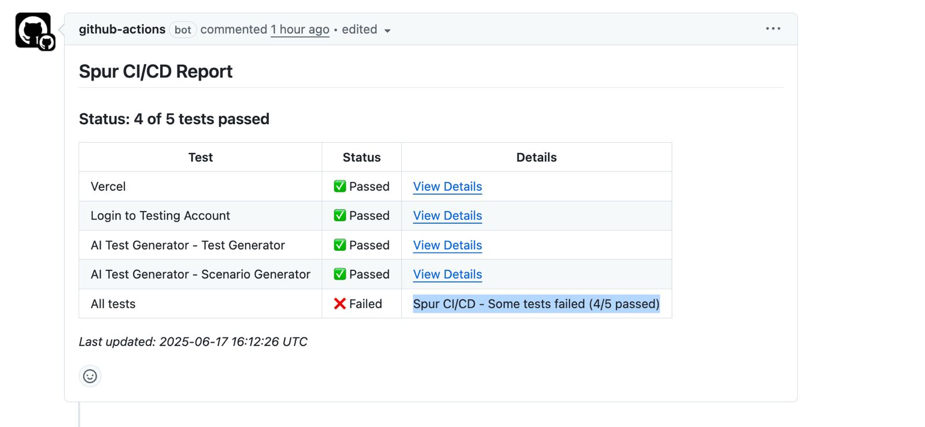Click the Last updated timestamp text

point(193,342)
